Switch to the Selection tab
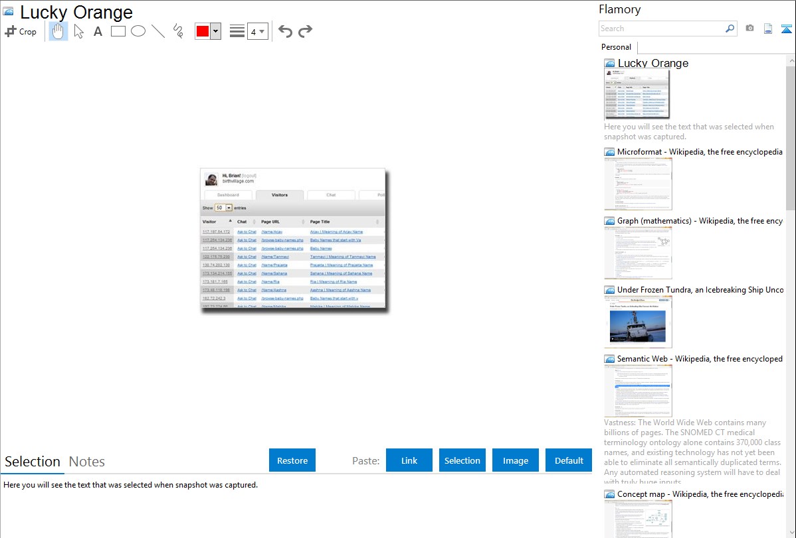 (x=33, y=462)
